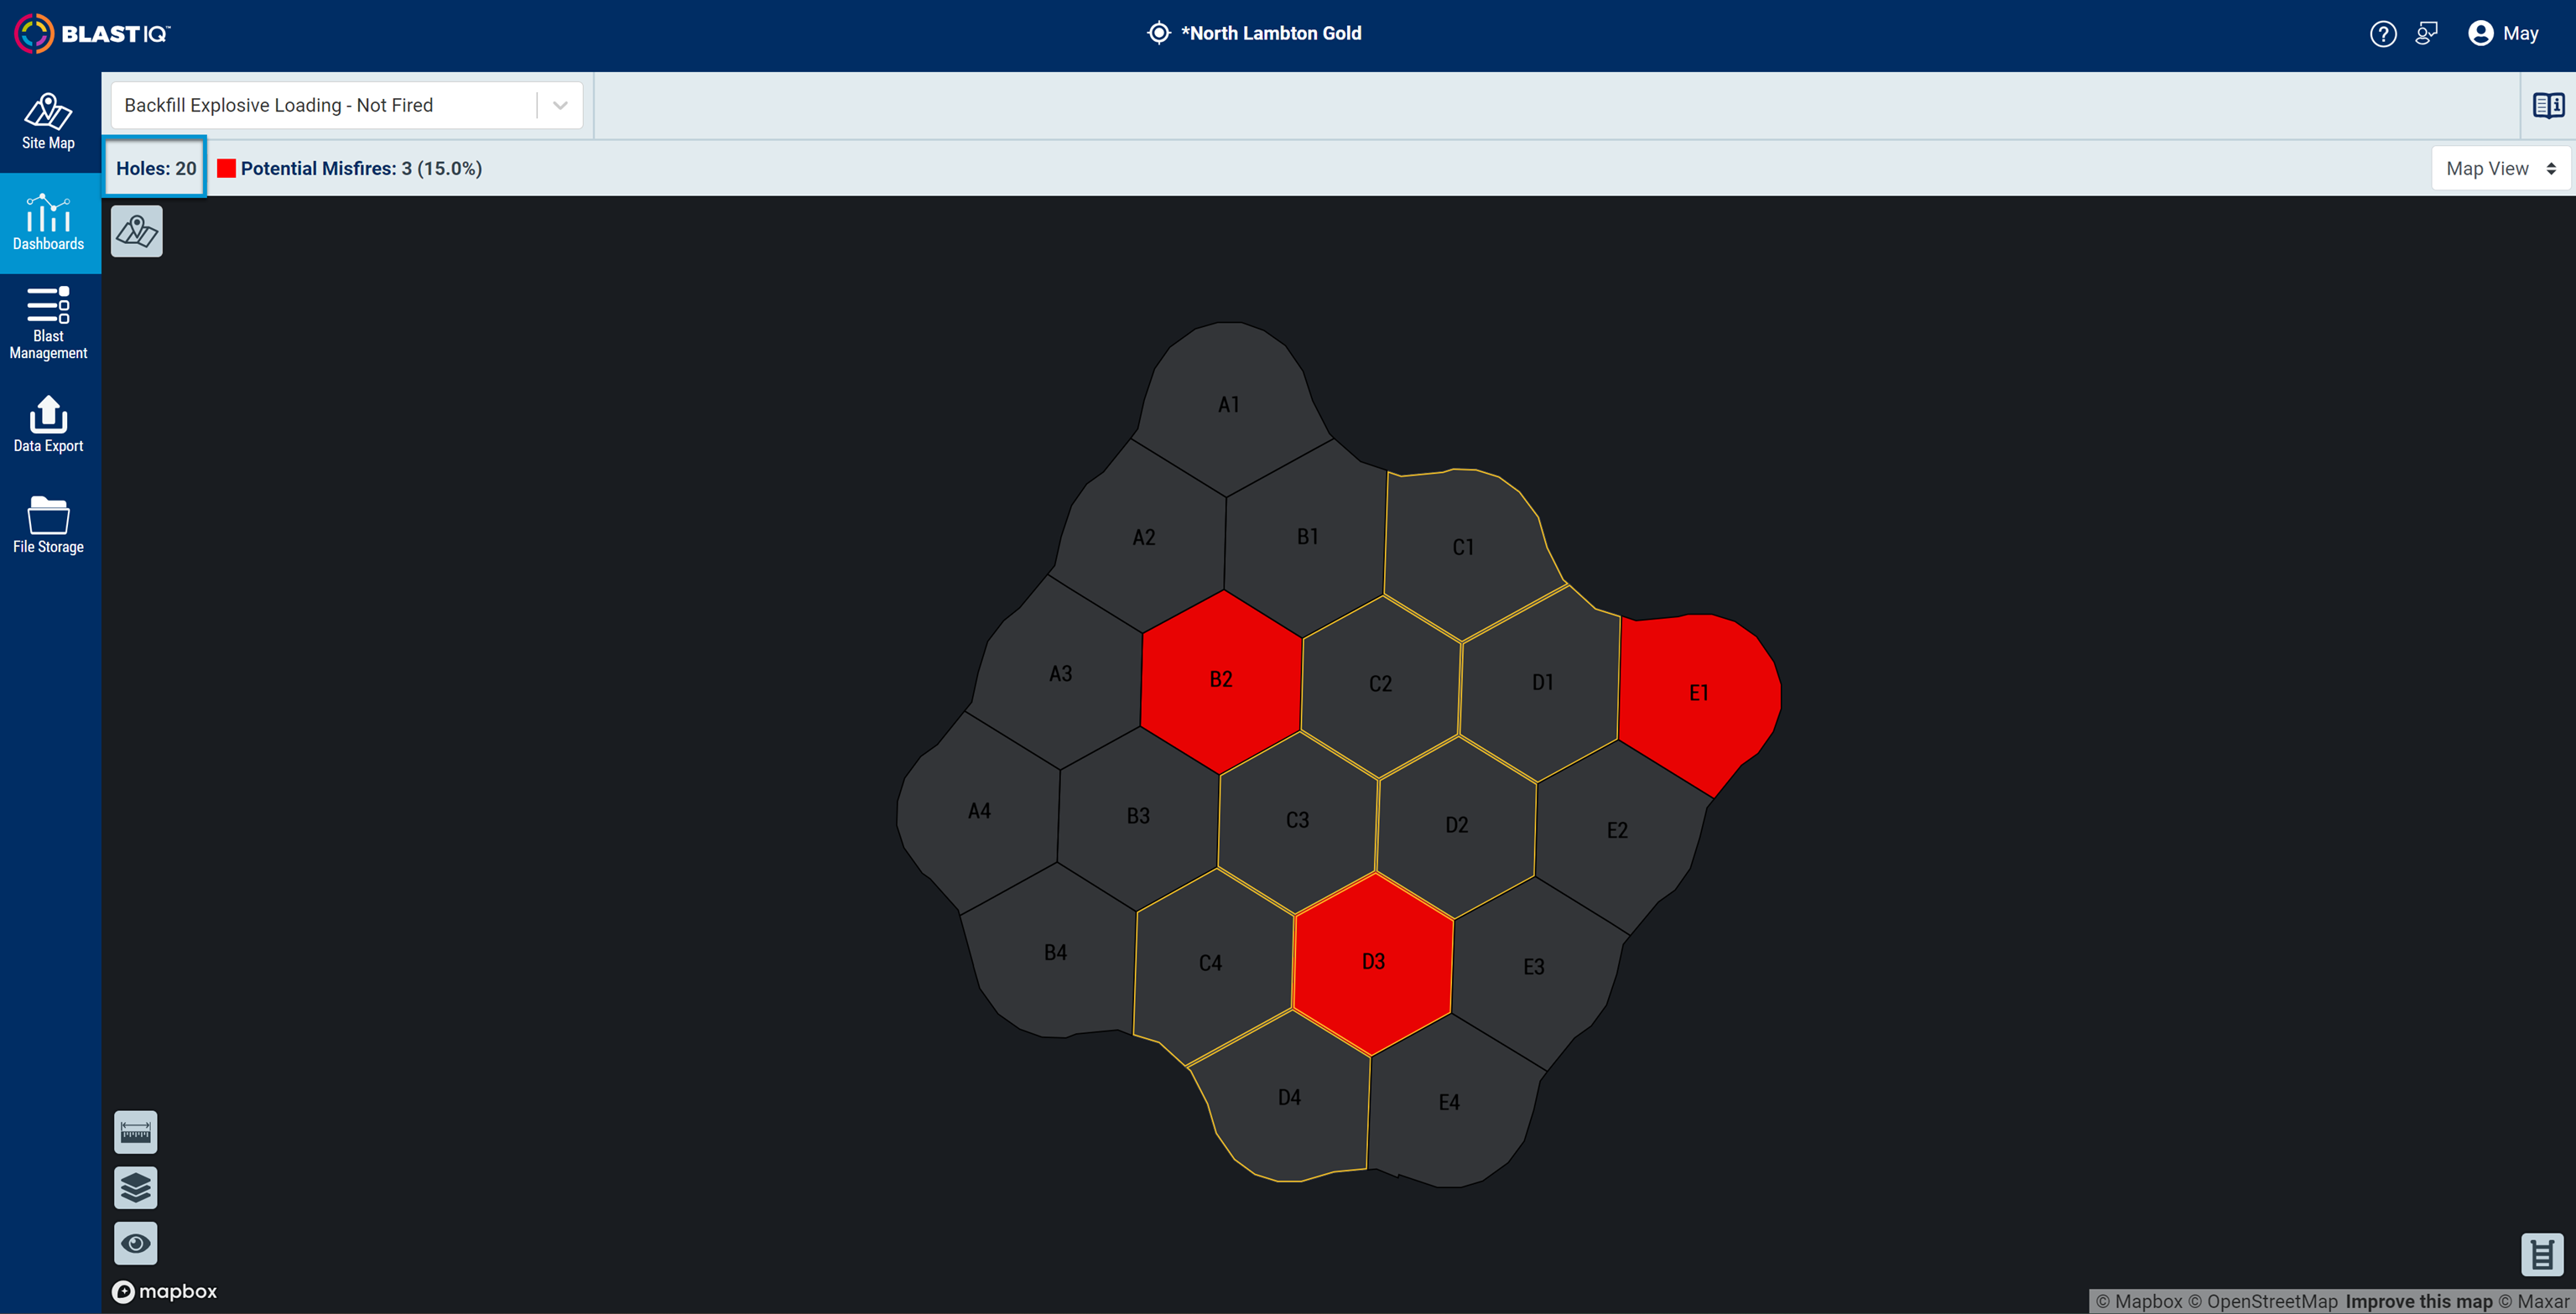Click the Improve this map link
Image resolution: width=2576 pixels, height=1314 pixels.
click(2419, 1301)
